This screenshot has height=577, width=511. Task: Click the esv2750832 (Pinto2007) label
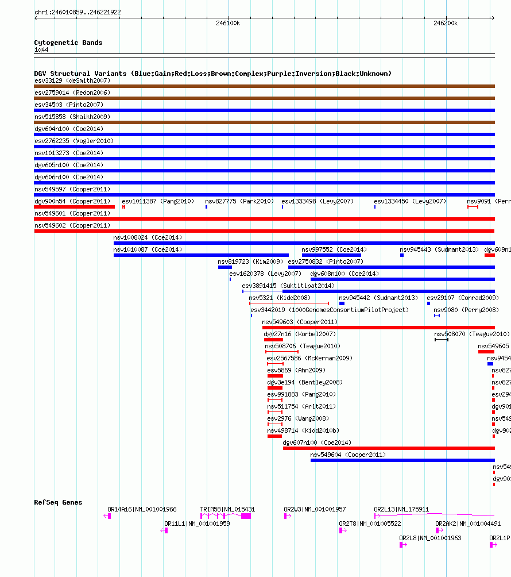click(326, 261)
